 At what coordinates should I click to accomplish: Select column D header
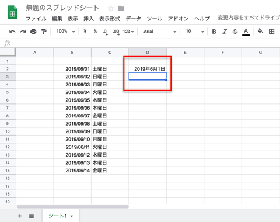148,53
